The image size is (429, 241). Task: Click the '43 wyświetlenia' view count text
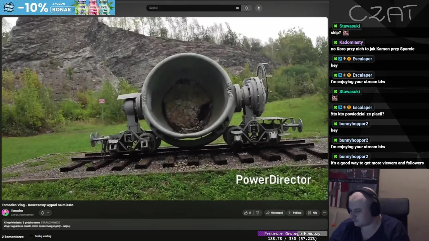click(12, 223)
